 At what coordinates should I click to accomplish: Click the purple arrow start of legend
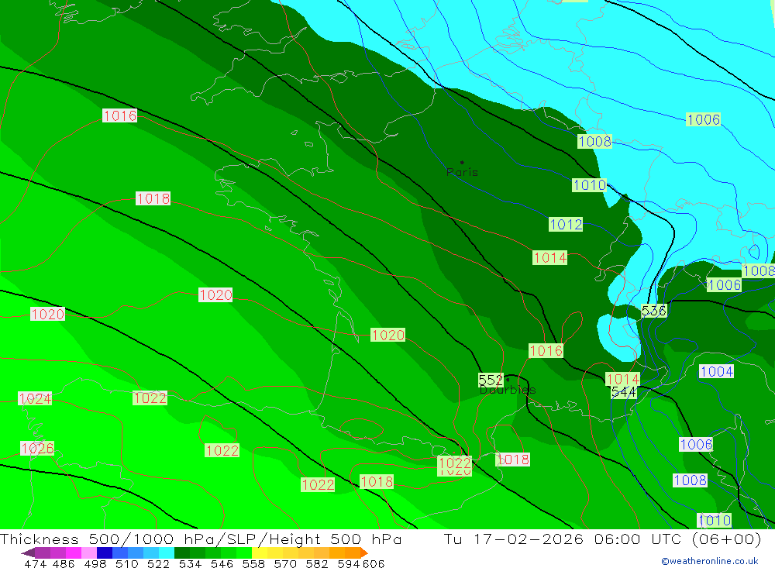coord(28,553)
